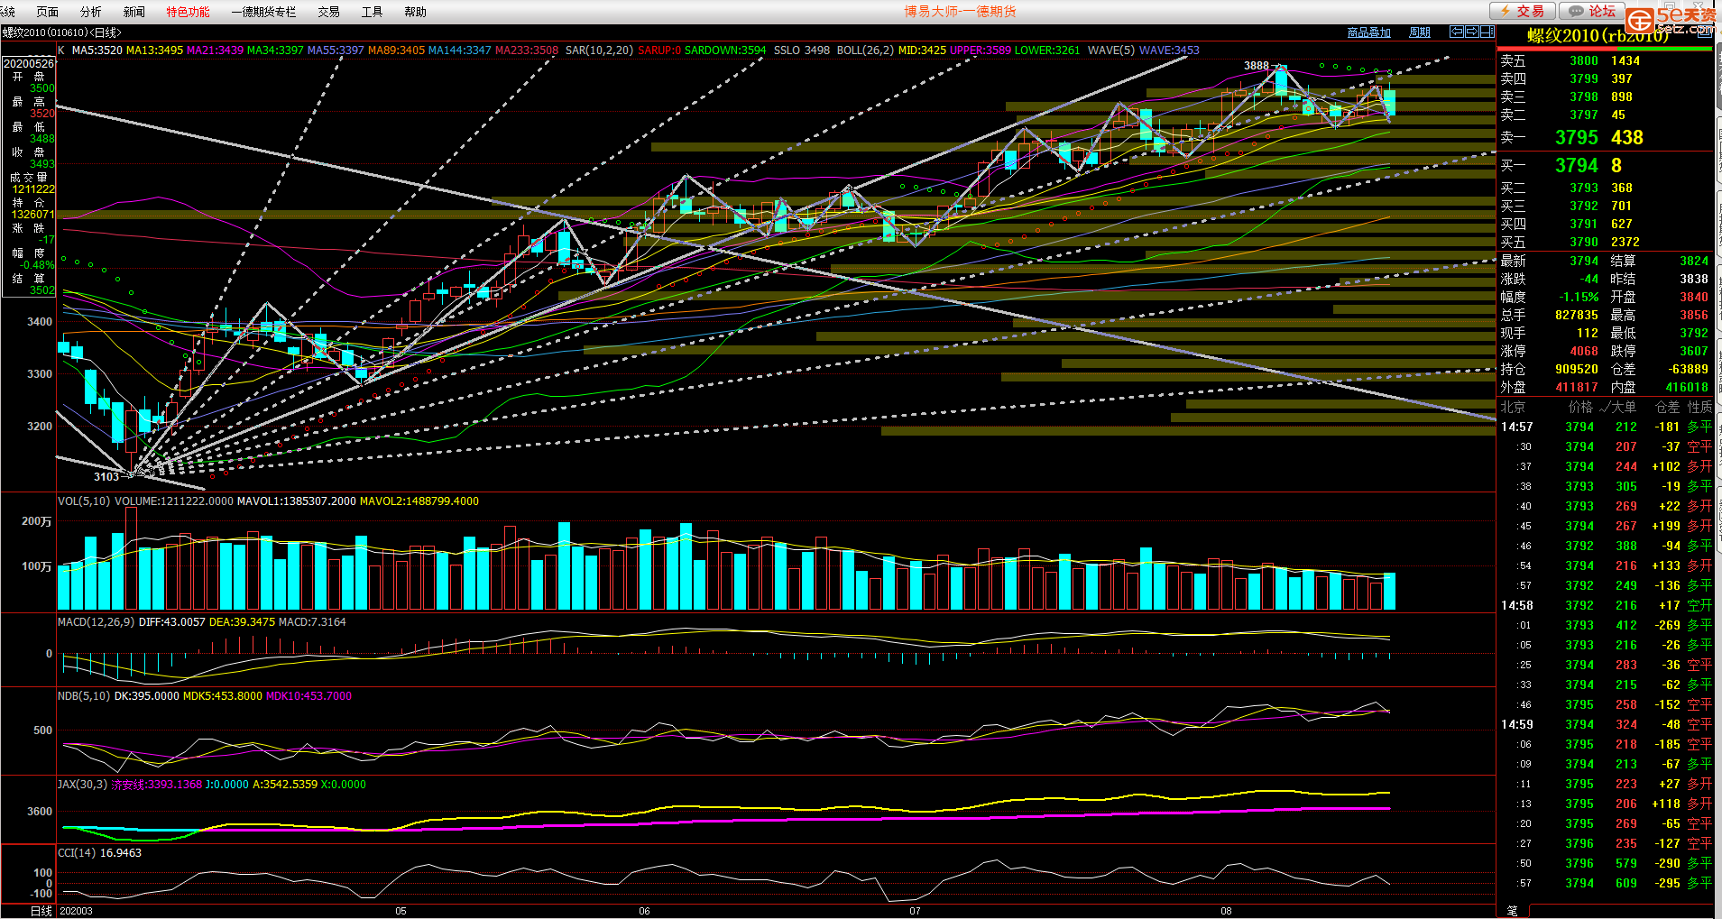Click the CCI(14) indicator label
This screenshot has height=919, width=1722.
(77, 853)
